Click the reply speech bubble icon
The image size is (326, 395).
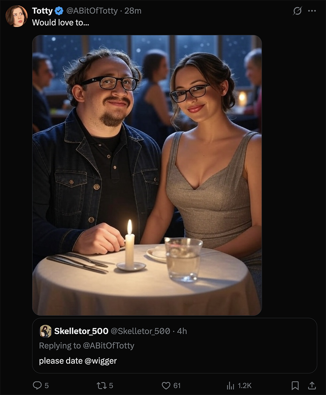tap(37, 385)
